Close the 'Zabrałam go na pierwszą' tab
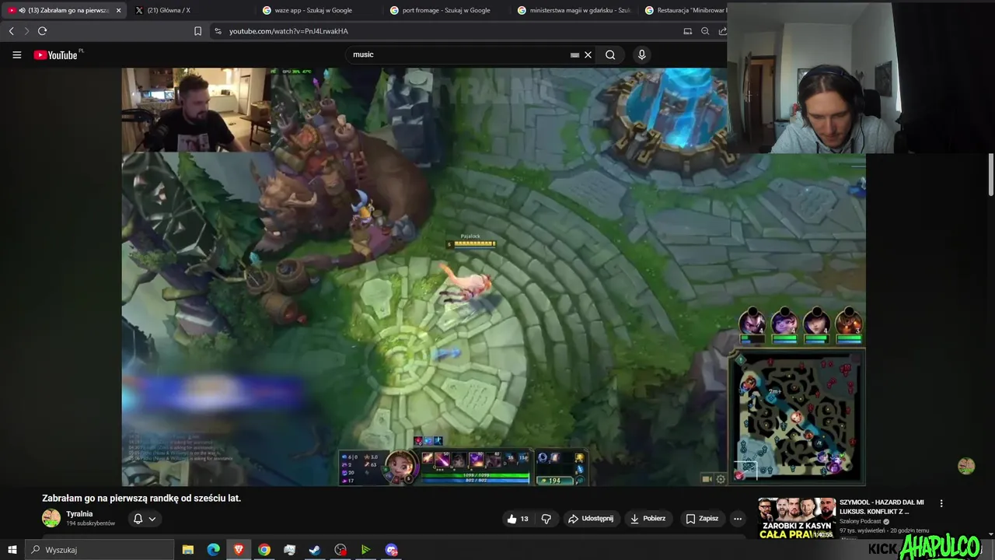Viewport: 995px width, 560px height. (118, 10)
